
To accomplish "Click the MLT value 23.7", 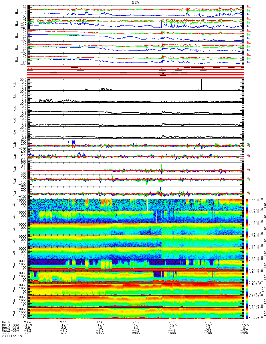I will click(136, 322).
